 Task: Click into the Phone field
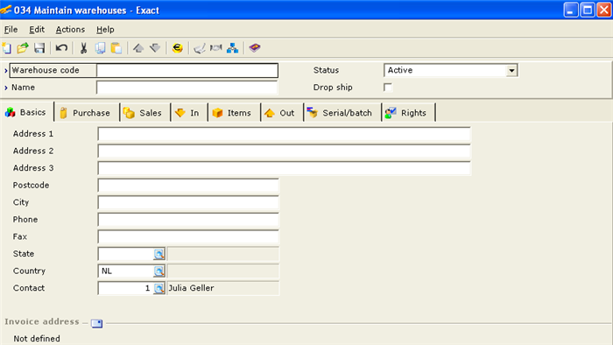click(x=188, y=220)
